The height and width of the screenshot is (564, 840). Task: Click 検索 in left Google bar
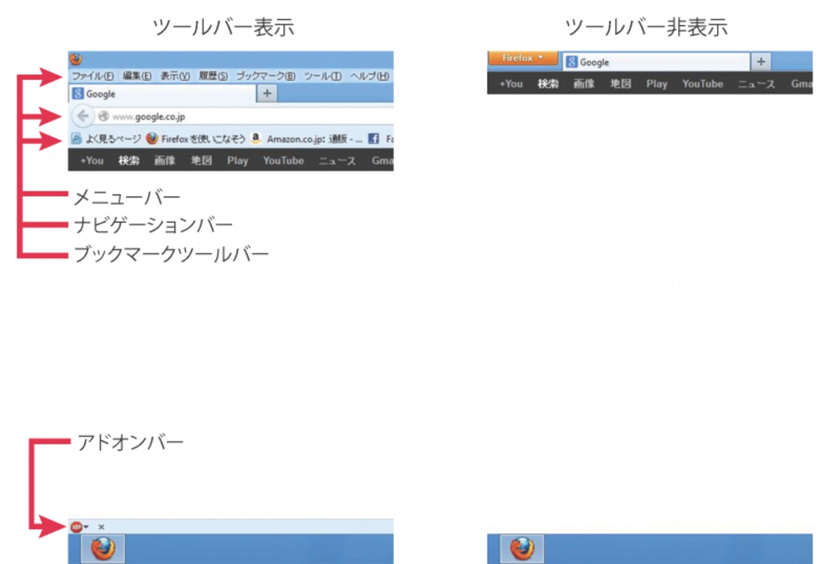[129, 160]
